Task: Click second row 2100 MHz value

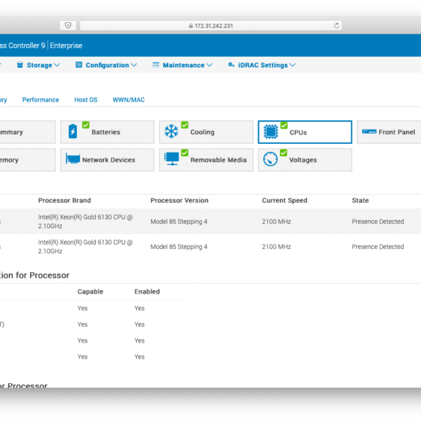Action: click(x=276, y=247)
